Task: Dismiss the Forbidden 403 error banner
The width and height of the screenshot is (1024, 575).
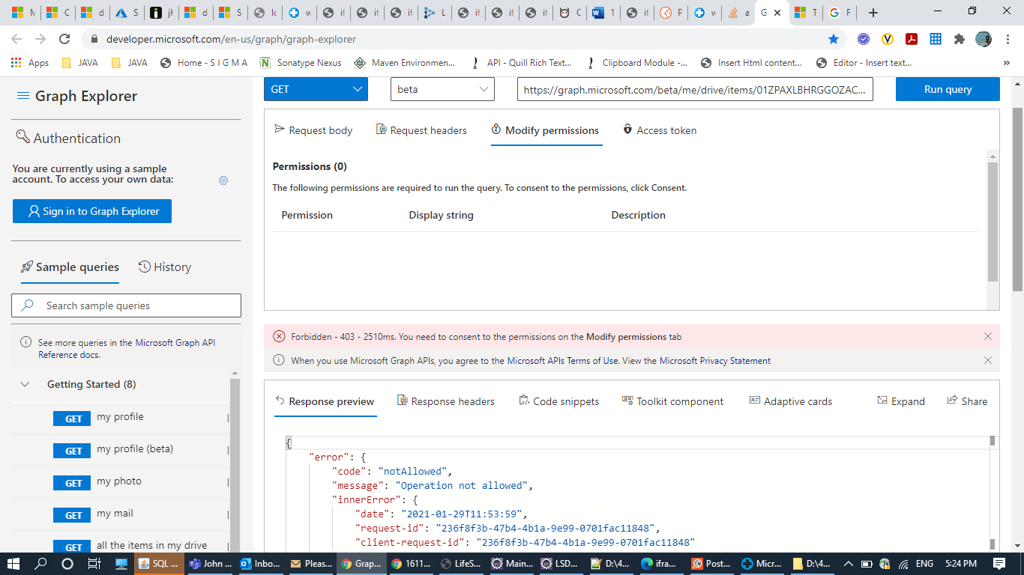Action: [x=988, y=337]
